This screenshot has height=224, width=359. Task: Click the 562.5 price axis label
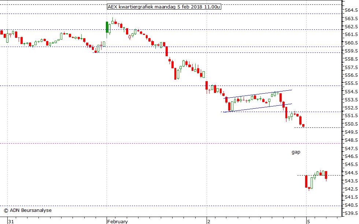[x=351, y=26]
